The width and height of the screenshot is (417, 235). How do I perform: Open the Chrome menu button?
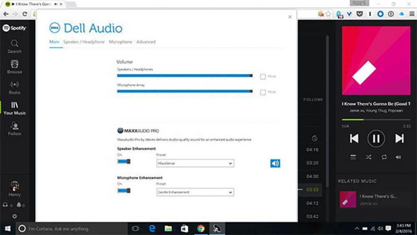[412, 14]
